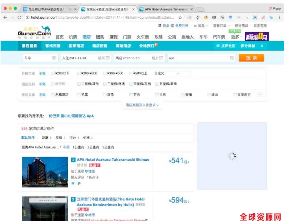Open the 消息 dropdown

point(201,26)
